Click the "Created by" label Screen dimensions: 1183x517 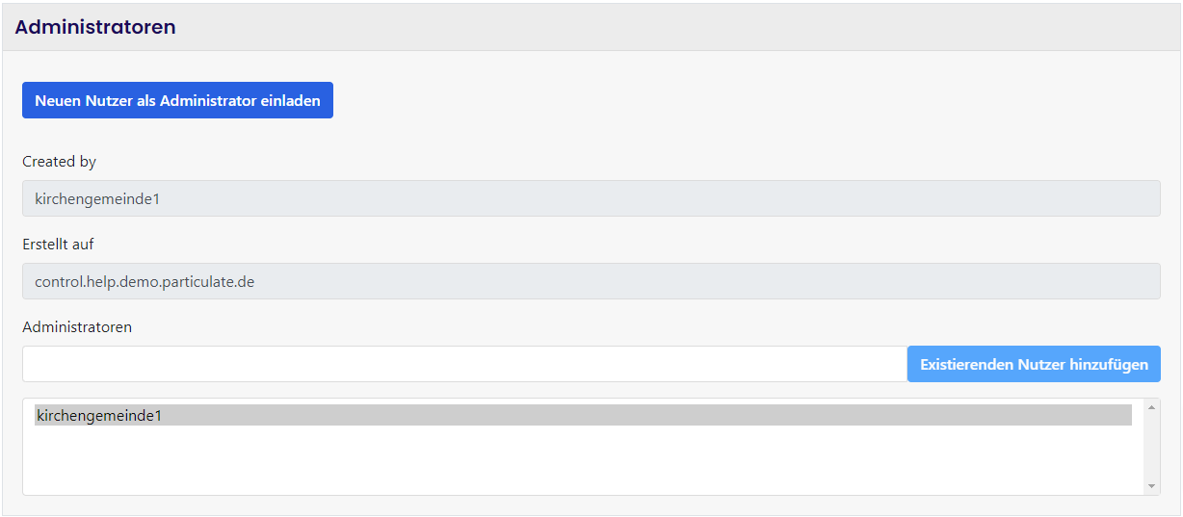tap(60, 162)
